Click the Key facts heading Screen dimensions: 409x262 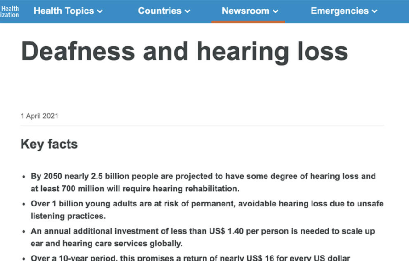(49, 144)
